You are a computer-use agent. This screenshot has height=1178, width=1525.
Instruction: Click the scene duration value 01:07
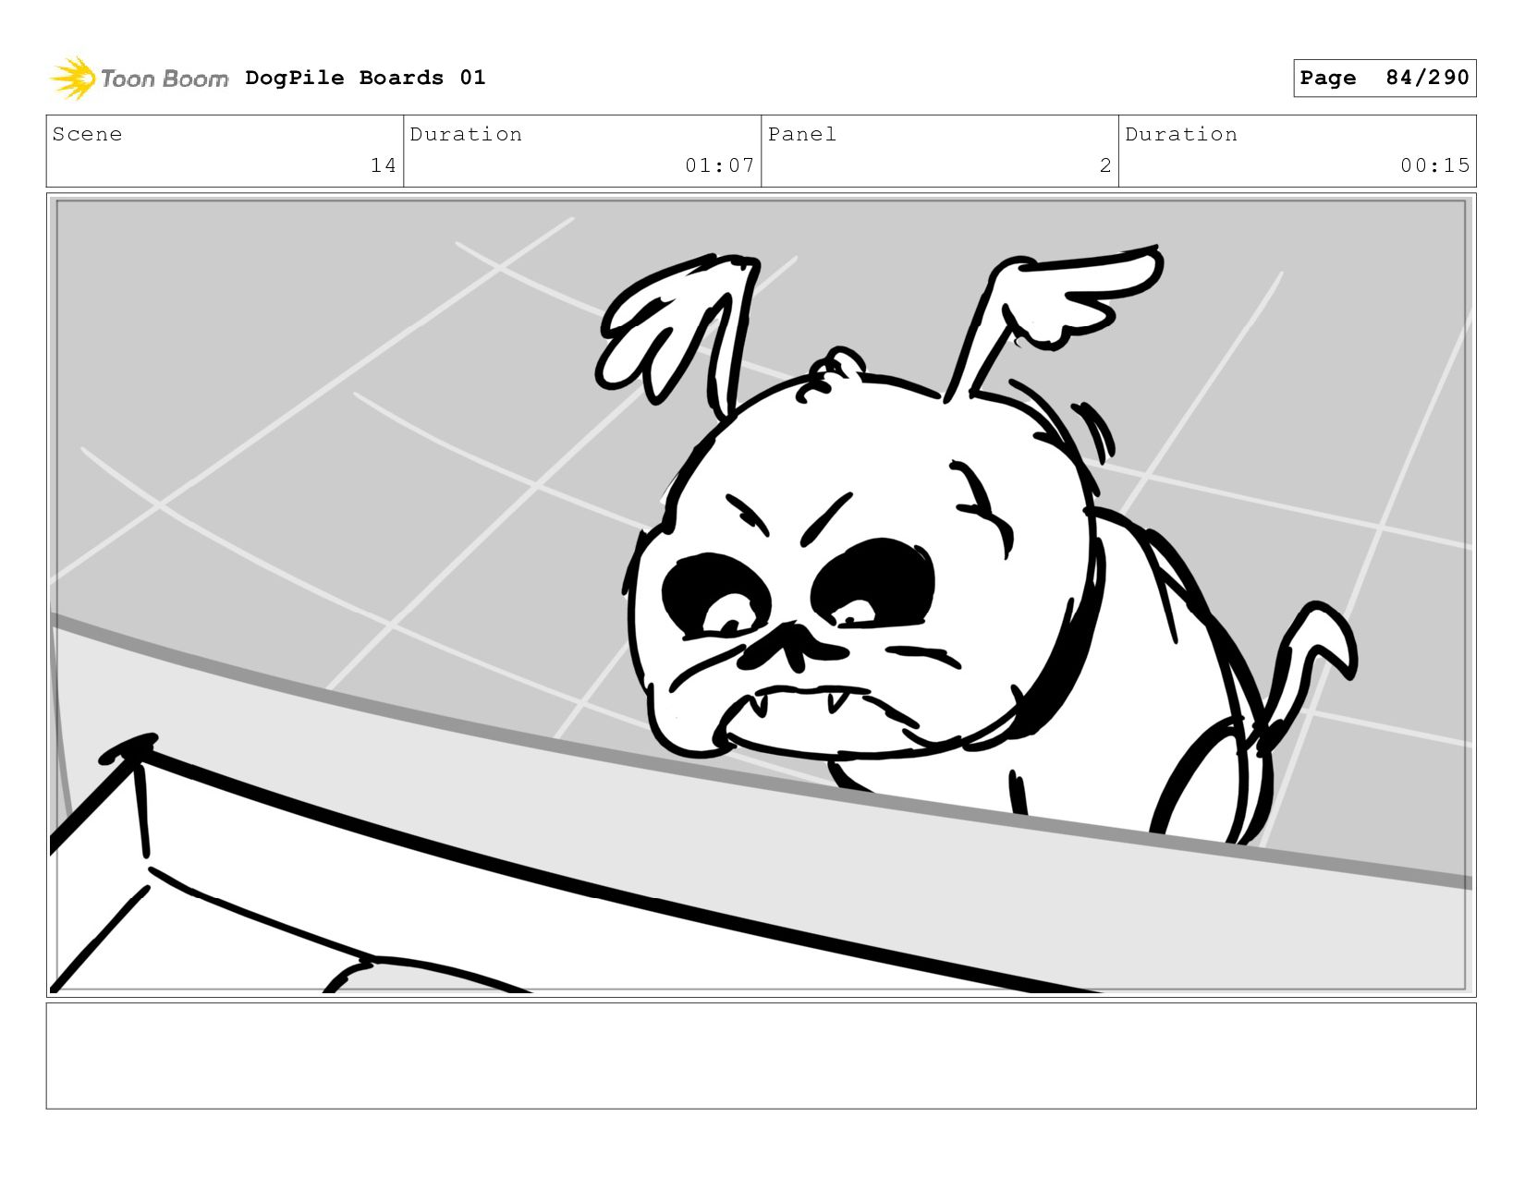[x=720, y=165]
